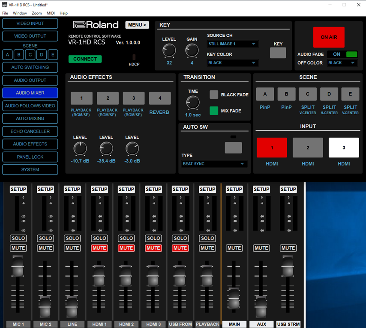
Task: Open the MIDI menu
Action: 51,13
